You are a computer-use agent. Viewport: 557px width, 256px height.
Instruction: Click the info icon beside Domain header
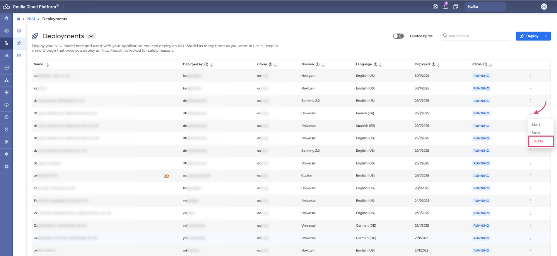(x=317, y=64)
